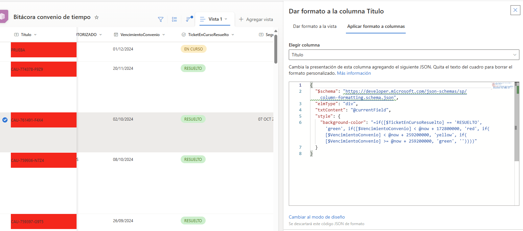Open the Elegir columna combo box
Viewport: 523px width, 231px height.
404,55
